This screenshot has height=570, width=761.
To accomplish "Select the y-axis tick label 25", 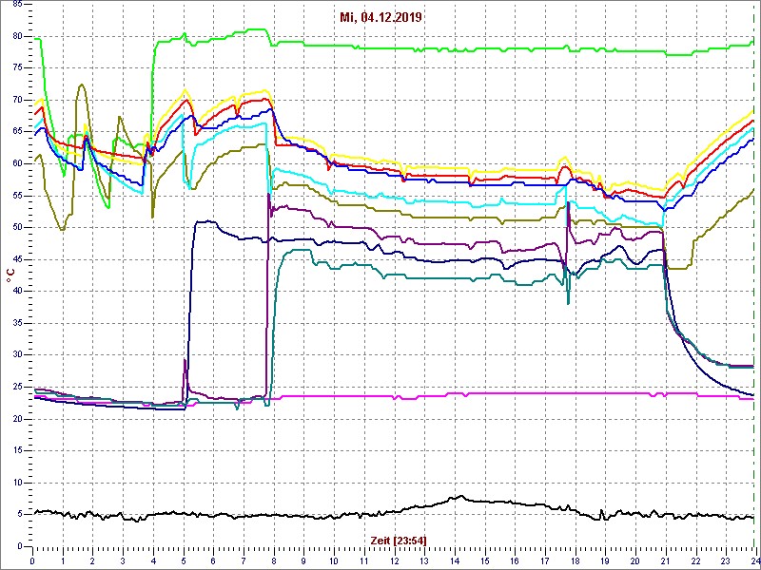I will click(17, 387).
